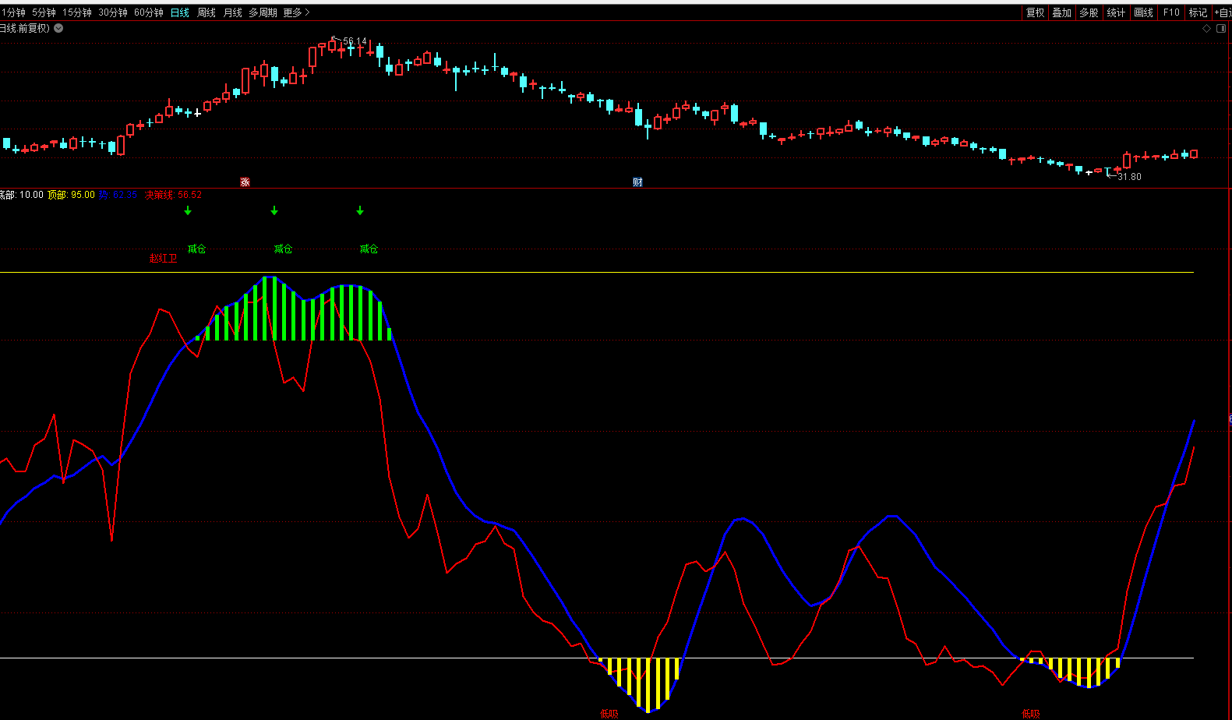Image resolution: width=1232 pixels, height=720 pixels.
Task: Switch to 月线 monthly chart
Action: pyautogui.click(x=233, y=12)
